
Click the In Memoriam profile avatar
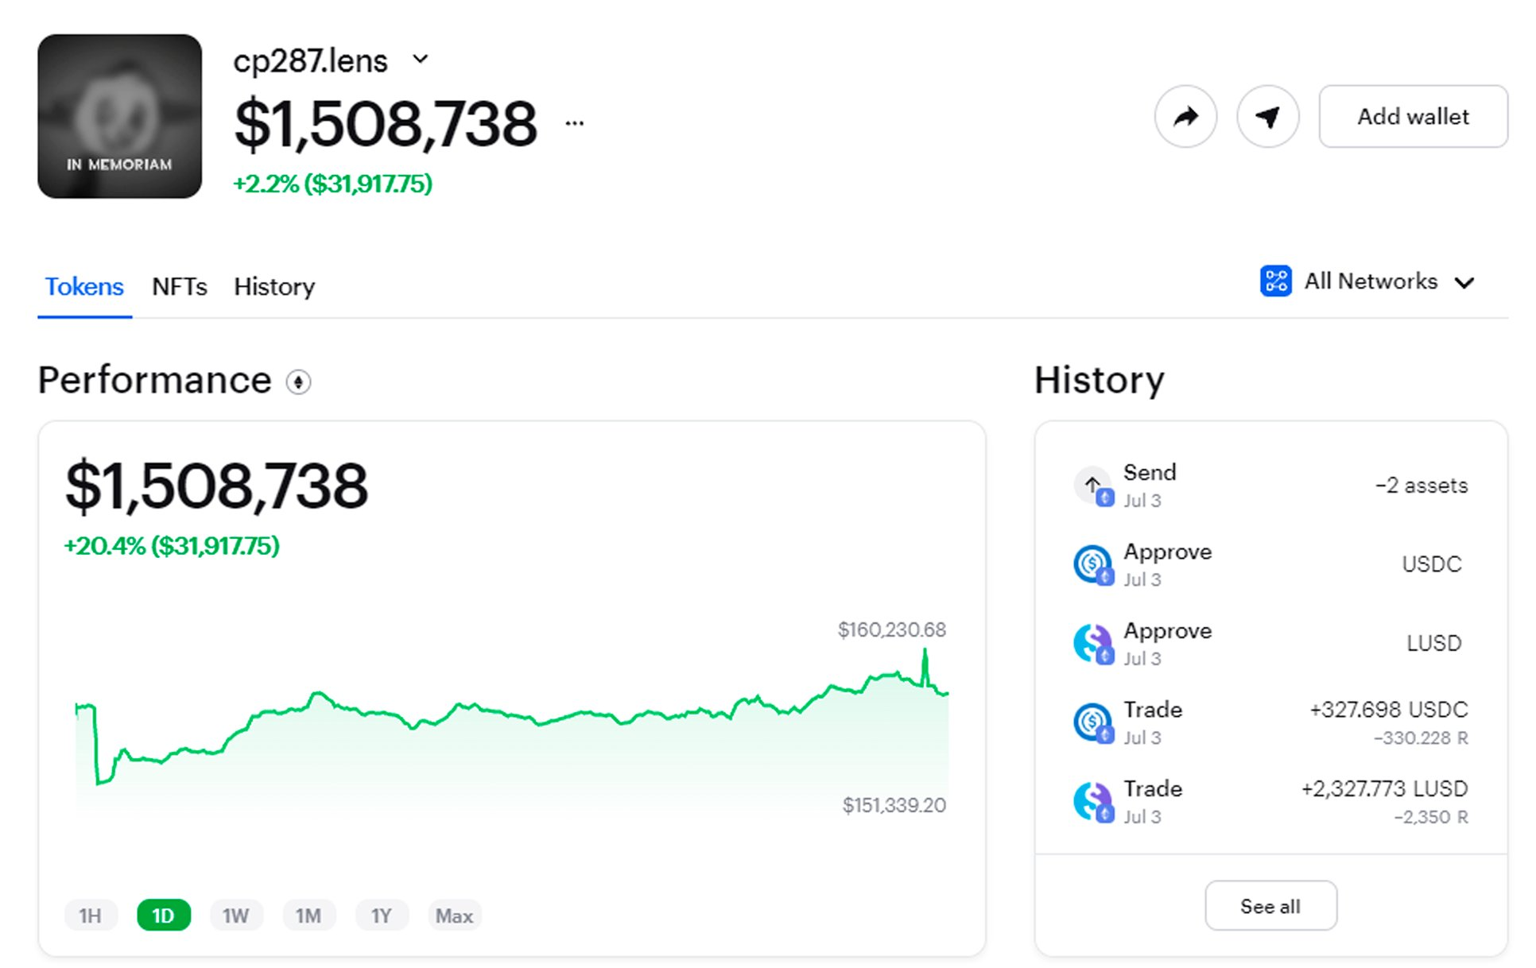(x=120, y=116)
